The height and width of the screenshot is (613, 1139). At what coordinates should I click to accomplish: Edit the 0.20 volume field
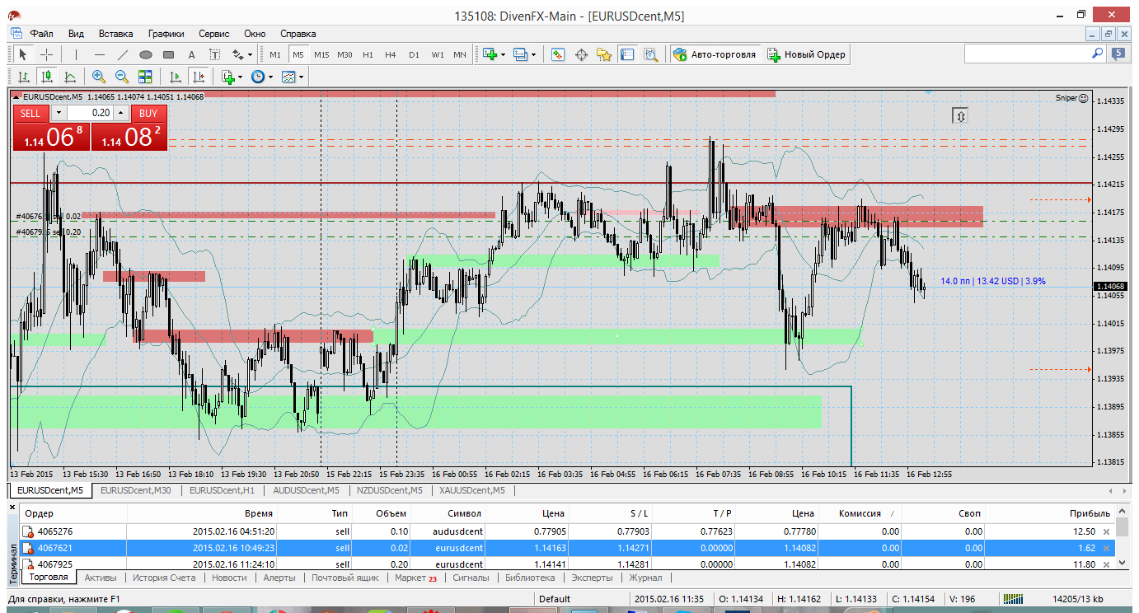(90, 113)
